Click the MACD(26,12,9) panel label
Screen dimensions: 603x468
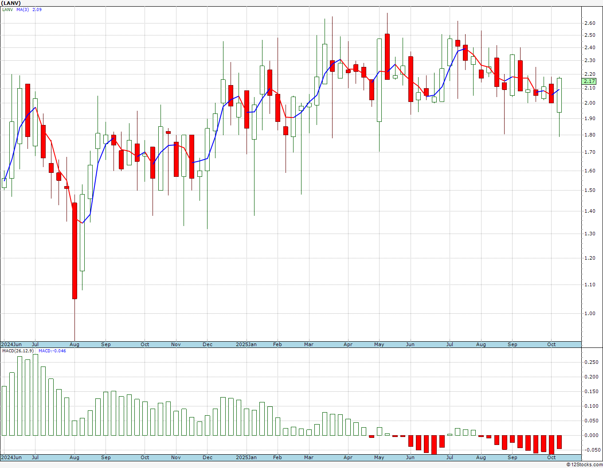coord(18,351)
